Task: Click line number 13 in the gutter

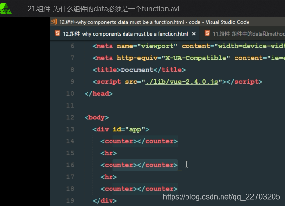Action: [x=70, y=129]
